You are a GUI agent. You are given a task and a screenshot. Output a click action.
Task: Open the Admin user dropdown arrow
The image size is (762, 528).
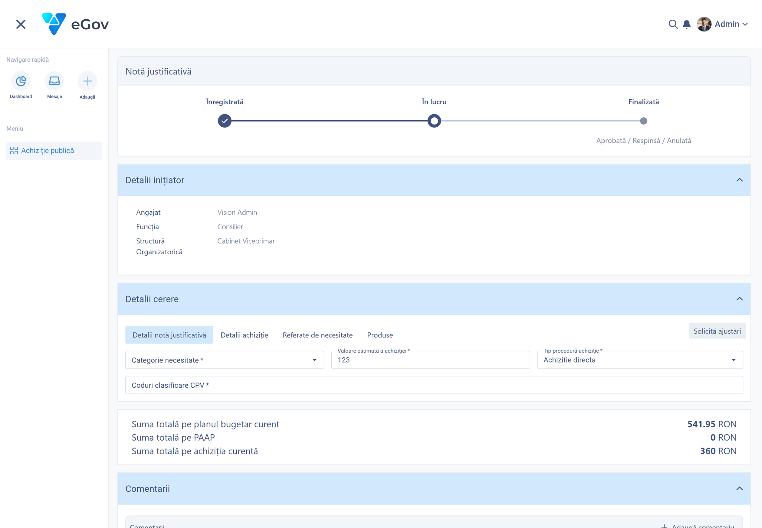pyautogui.click(x=745, y=24)
